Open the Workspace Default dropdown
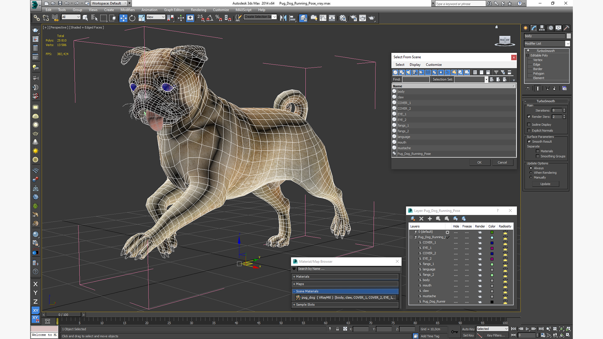This screenshot has height=339, width=603. pos(109,3)
